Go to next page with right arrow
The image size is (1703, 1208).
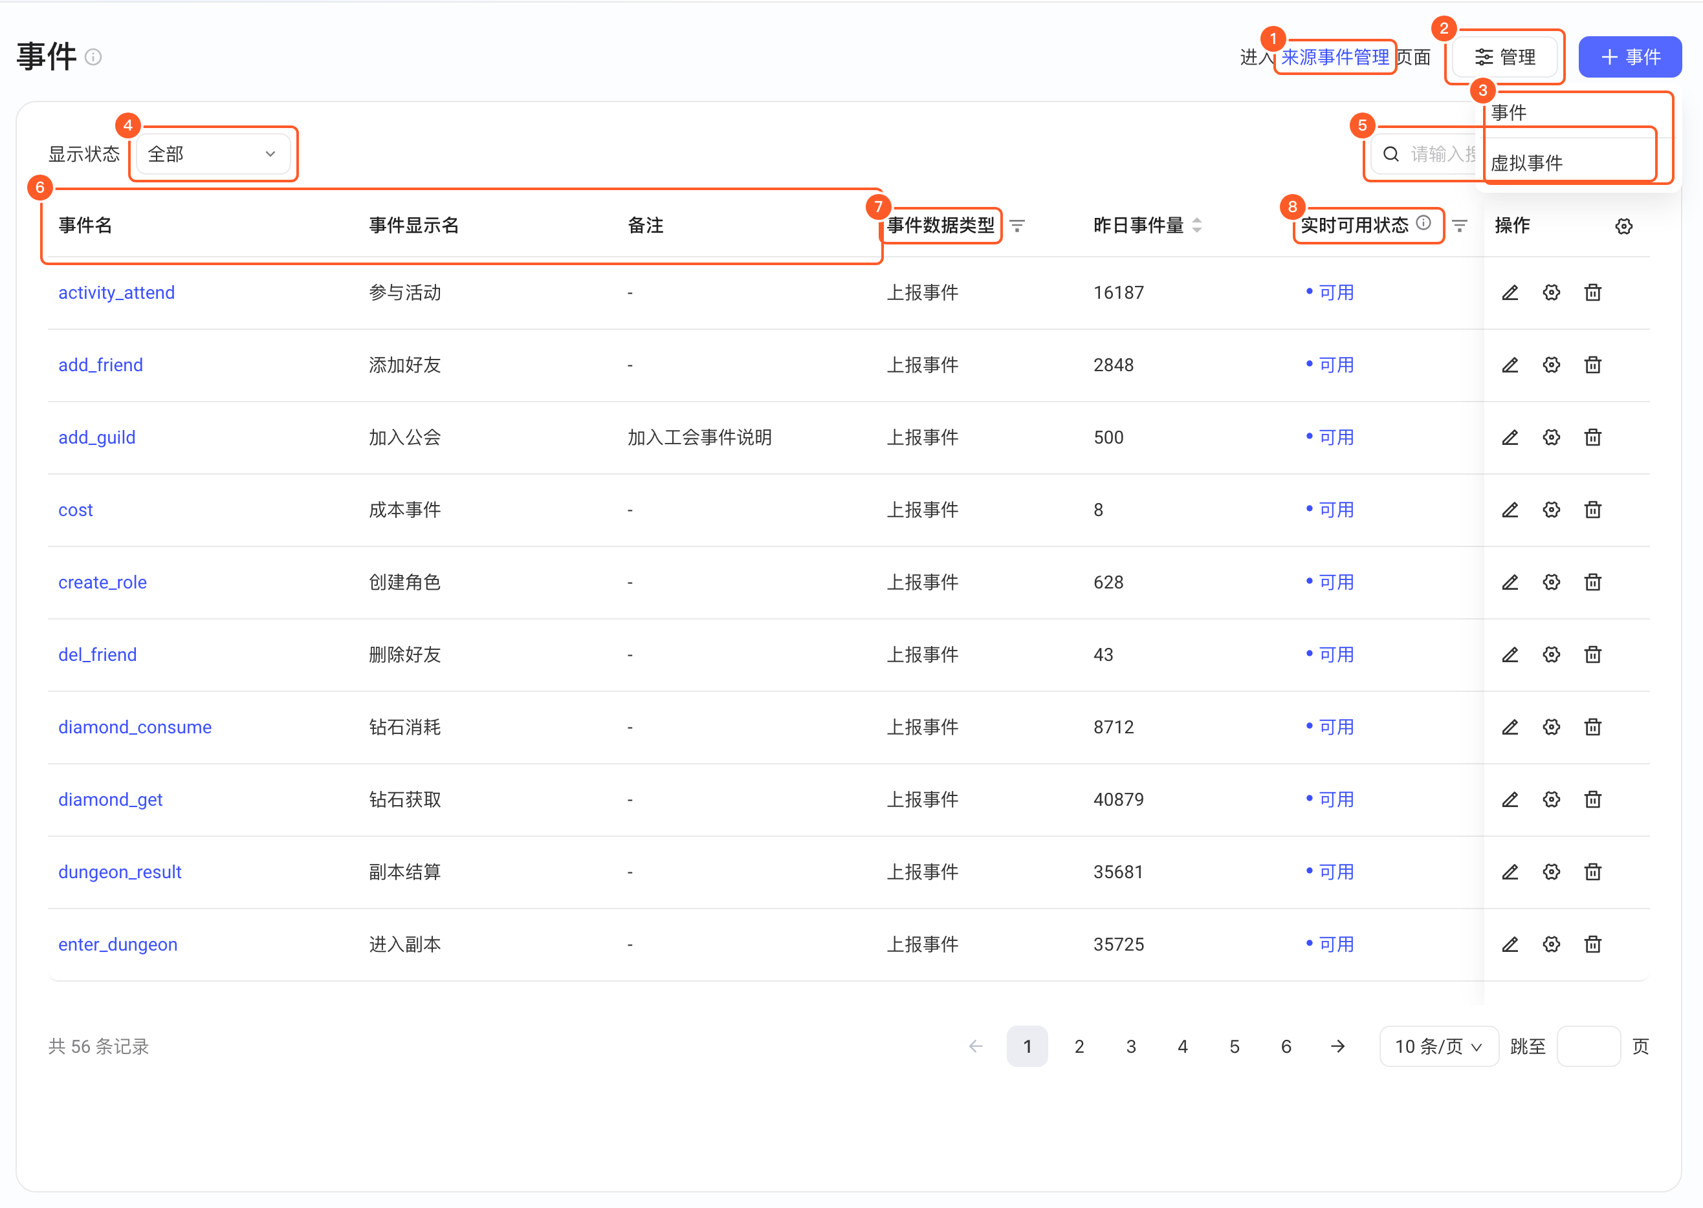pyautogui.click(x=1337, y=1046)
